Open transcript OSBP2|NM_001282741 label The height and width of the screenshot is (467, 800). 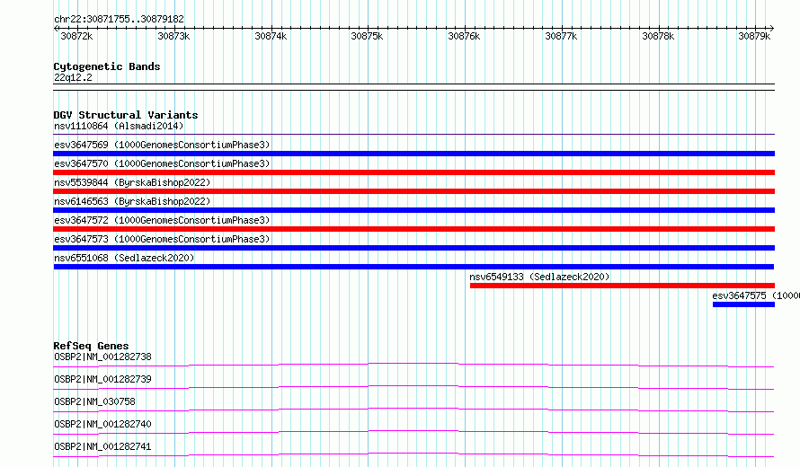click(102, 446)
